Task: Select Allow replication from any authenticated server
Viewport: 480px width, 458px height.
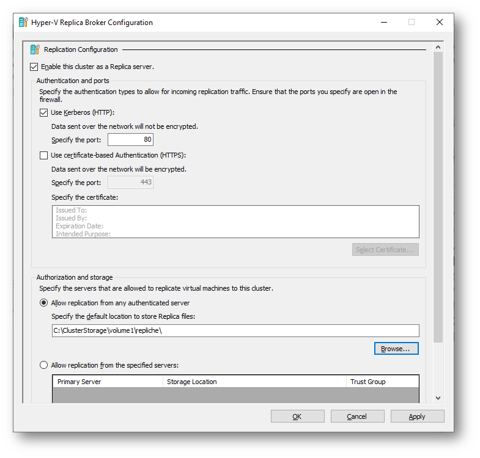Action: 44,303
